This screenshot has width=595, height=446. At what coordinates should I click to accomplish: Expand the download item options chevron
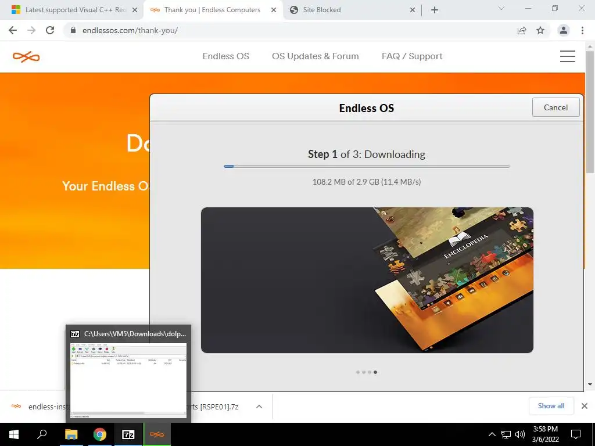259,407
